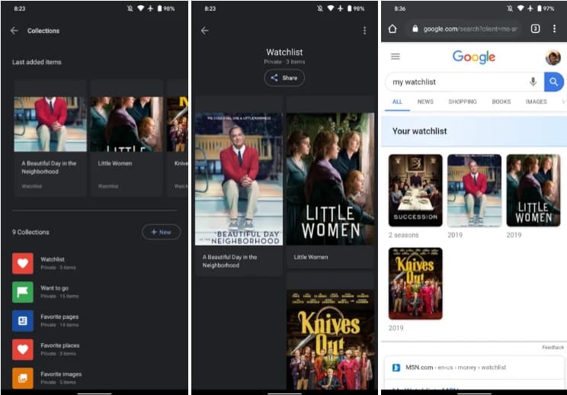Tap the google.com URL address bar
This screenshot has width=567, height=395.
point(464,28)
